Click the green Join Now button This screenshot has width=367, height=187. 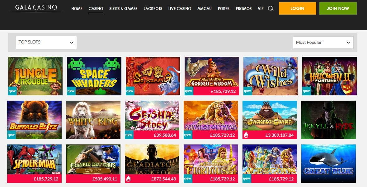tap(338, 8)
